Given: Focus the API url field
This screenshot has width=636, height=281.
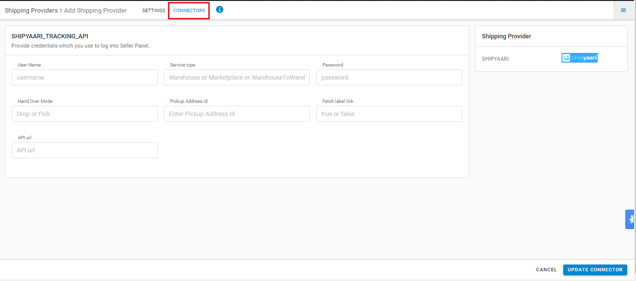Looking at the screenshot, I should (84, 150).
